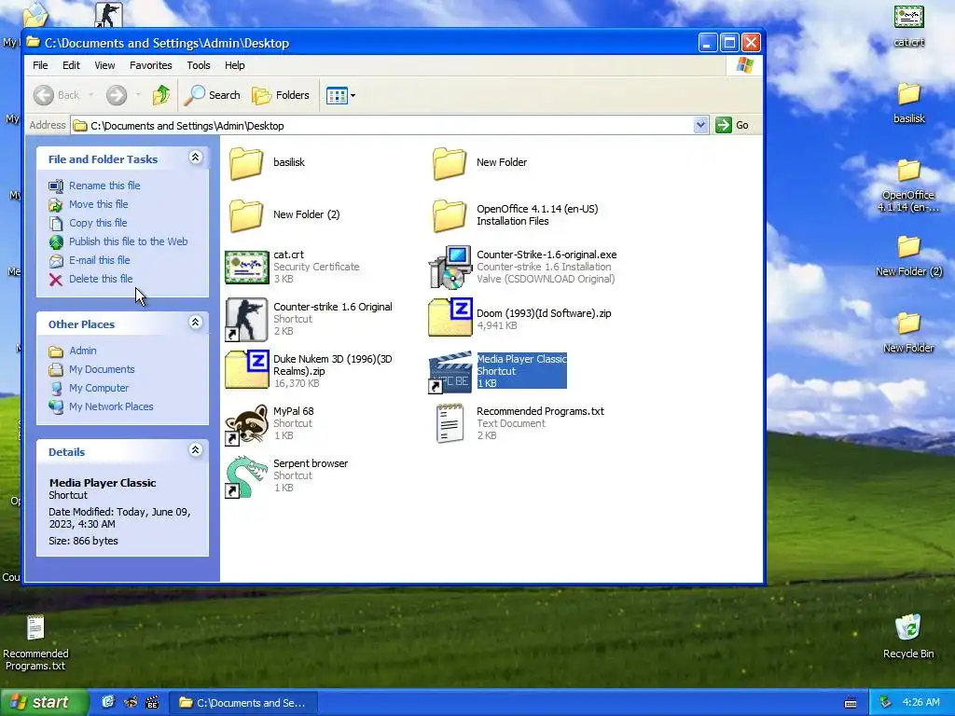Screen dimensions: 955x716
Task: Open My Computer from Other Places
Action: click(x=99, y=388)
